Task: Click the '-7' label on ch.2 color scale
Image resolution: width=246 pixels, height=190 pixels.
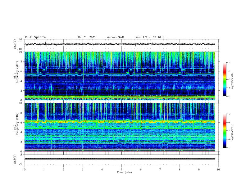Action: [229, 148]
